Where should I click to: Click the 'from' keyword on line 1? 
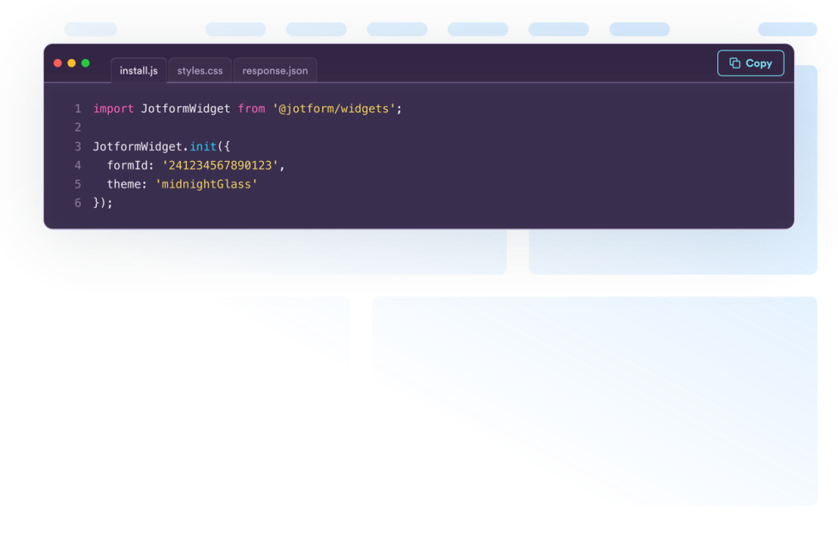251,109
